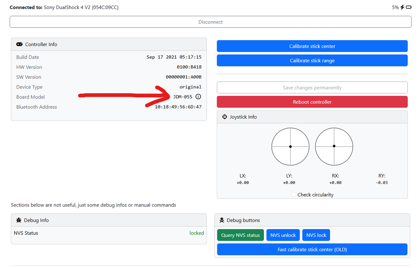This screenshot has width=419, height=268.
Task: Click NVS unlock button
Action: pyautogui.click(x=283, y=235)
